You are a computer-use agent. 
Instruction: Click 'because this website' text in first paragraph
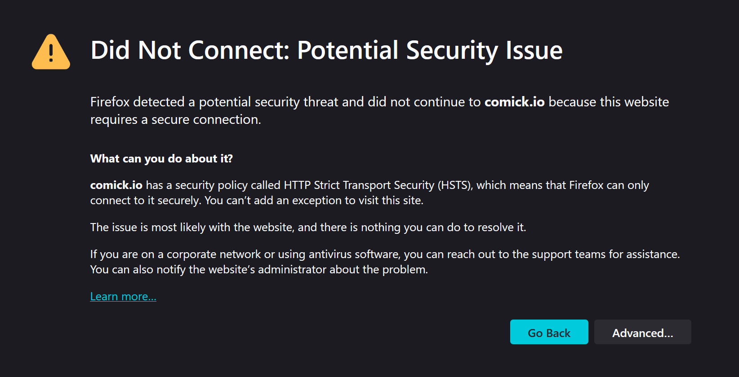[x=609, y=102]
